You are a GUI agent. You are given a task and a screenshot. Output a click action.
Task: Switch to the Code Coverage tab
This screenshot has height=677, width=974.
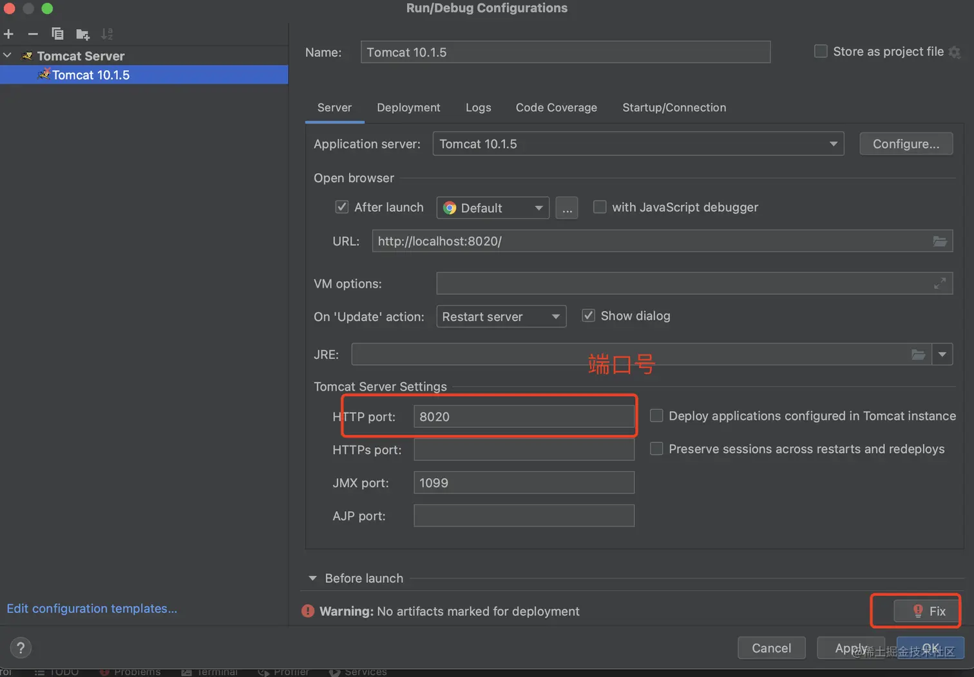(556, 107)
